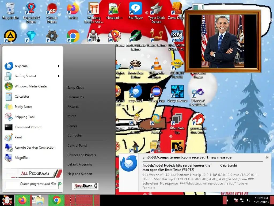The image size is (274, 206).
Task: Launch Venice Deluxe desktop shortcut
Action: (156, 38)
